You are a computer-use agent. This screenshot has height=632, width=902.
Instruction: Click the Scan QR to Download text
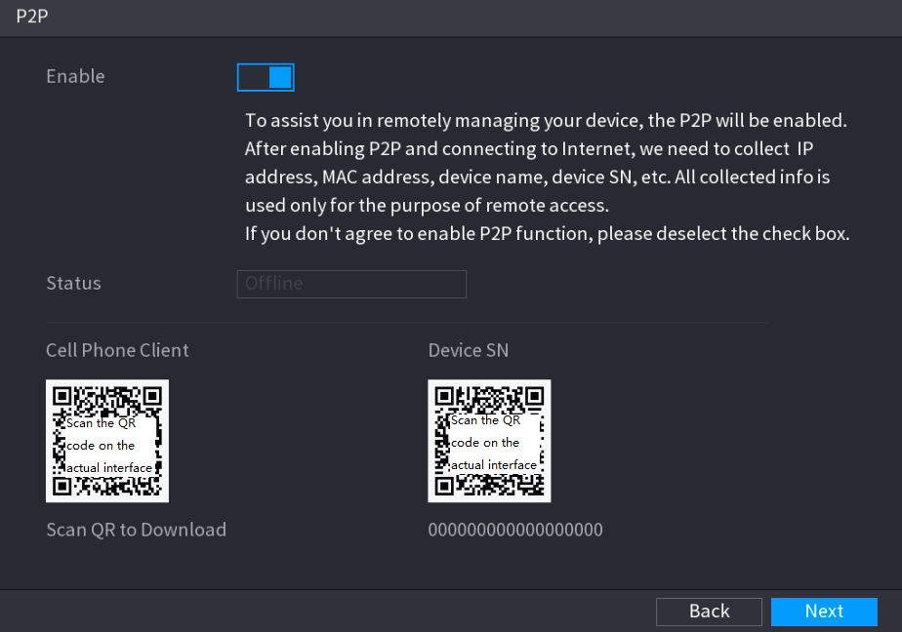pyautogui.click(x=137, y=530)
